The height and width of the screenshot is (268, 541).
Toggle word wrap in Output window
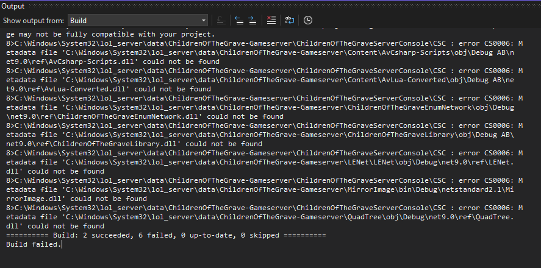coord(290,20)
